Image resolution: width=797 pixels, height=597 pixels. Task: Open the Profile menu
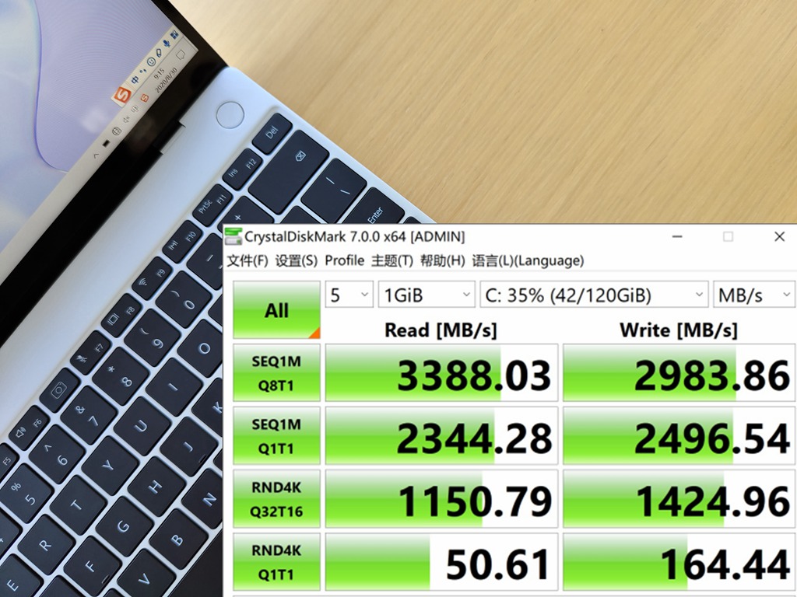pyautogui.click(x=345, y=261)
